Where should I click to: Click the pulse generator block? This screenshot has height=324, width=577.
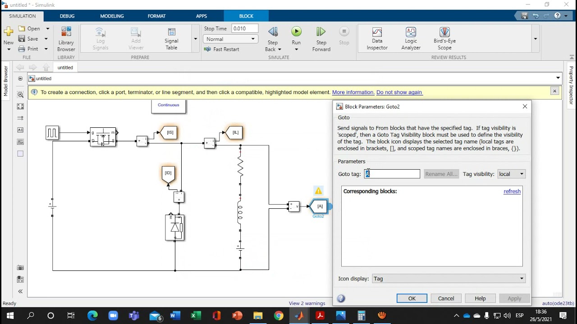point(52,133)
